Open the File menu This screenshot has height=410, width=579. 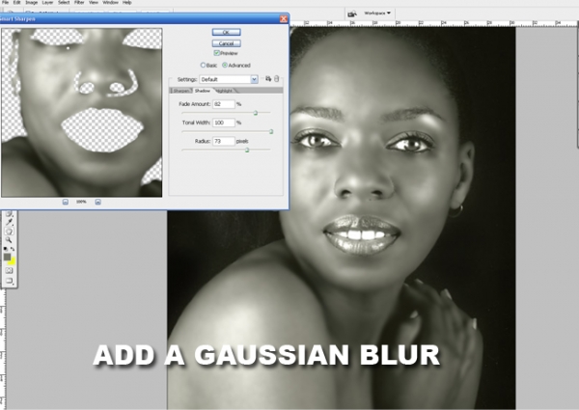[5, 2]
